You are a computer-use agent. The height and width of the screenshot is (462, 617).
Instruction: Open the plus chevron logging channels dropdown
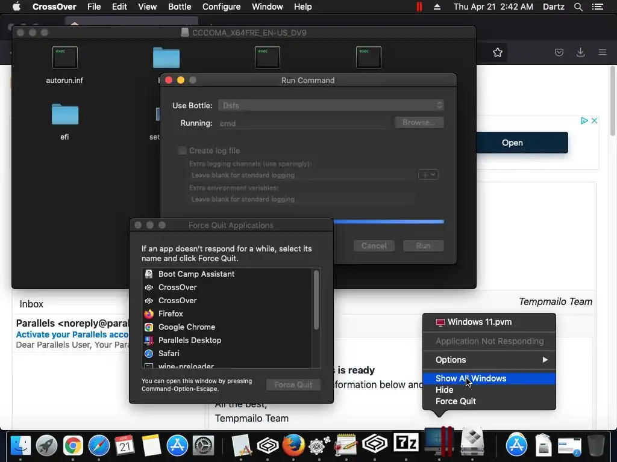pyautogui.click(x=428, y=174)
